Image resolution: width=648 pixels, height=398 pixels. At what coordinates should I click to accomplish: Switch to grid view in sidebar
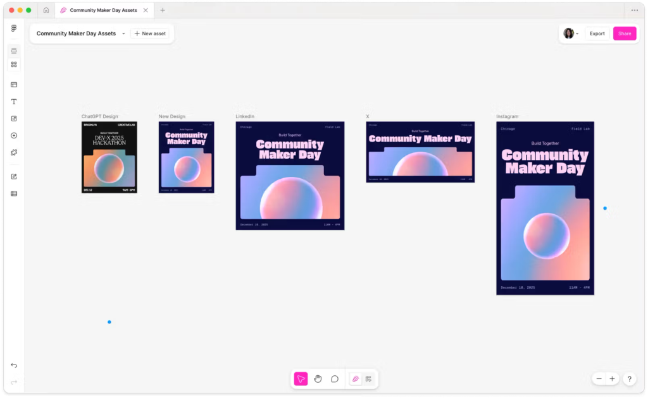pos(14,64)
